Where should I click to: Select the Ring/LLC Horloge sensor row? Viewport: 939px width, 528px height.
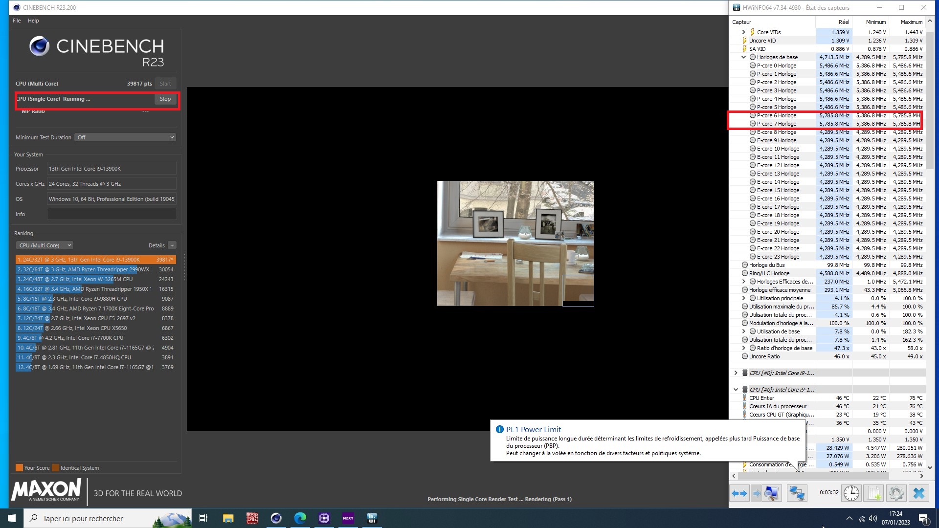point(827,273)
